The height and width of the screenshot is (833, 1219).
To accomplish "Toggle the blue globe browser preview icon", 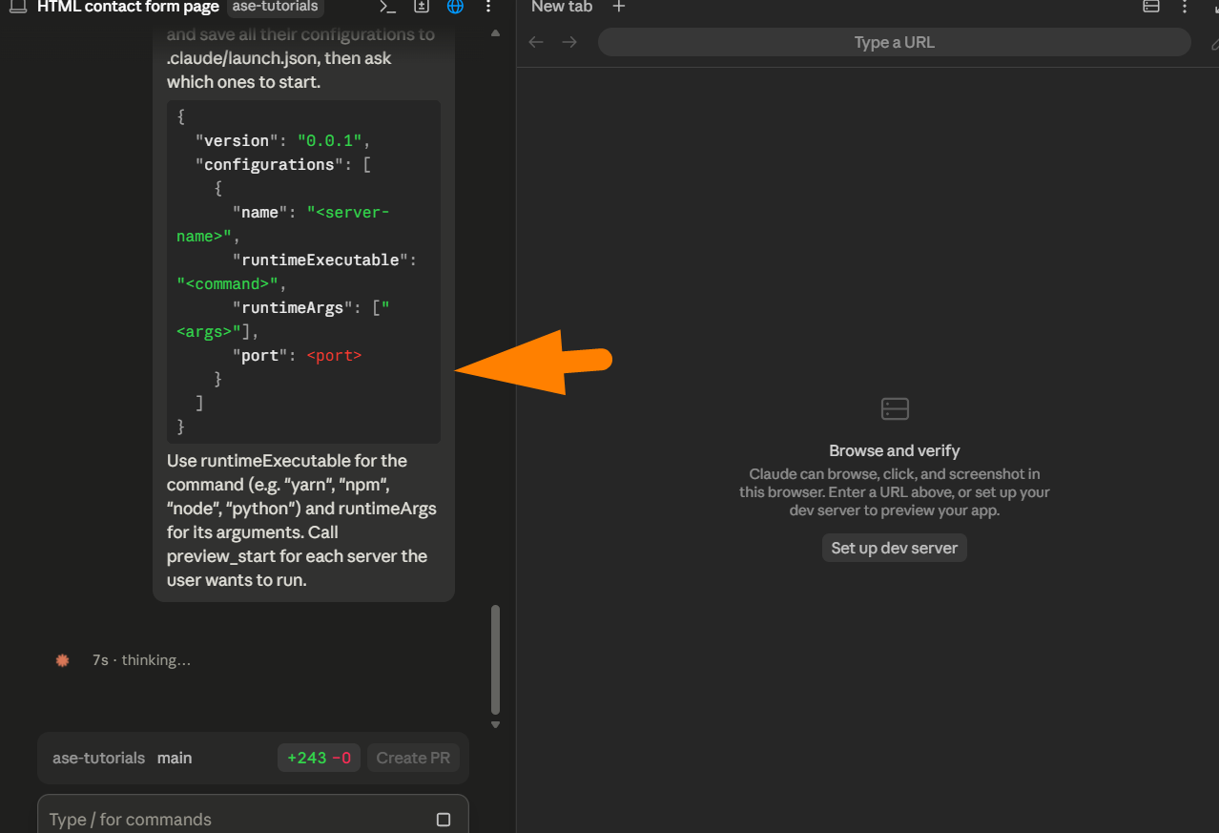I will [x=455, y=7].
